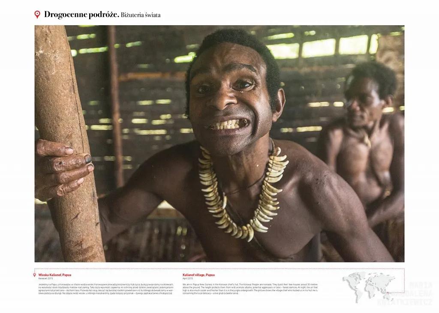Click the bright window slats in the hut wall
The width and height of the screenshot is (439, 313).
(x=322, y=47)
